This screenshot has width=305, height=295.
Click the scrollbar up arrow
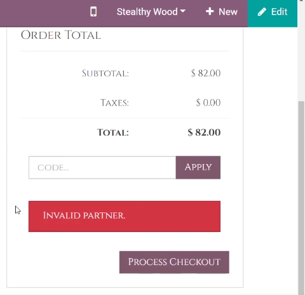301,1
